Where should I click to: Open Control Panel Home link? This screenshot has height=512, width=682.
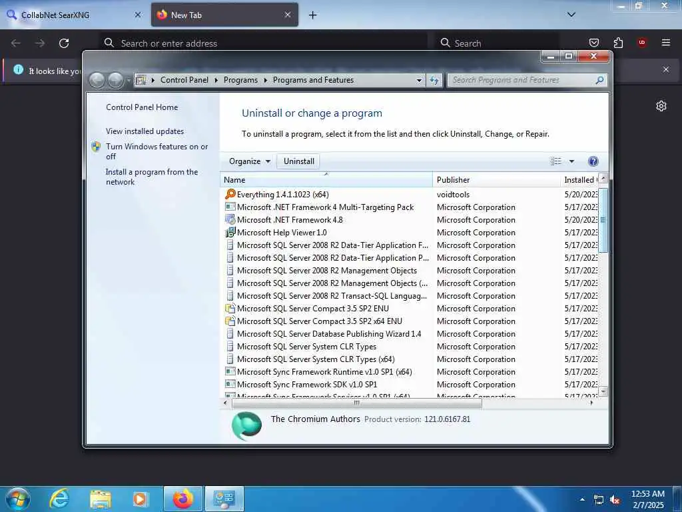pyautogui.click(x=142, y=107)
